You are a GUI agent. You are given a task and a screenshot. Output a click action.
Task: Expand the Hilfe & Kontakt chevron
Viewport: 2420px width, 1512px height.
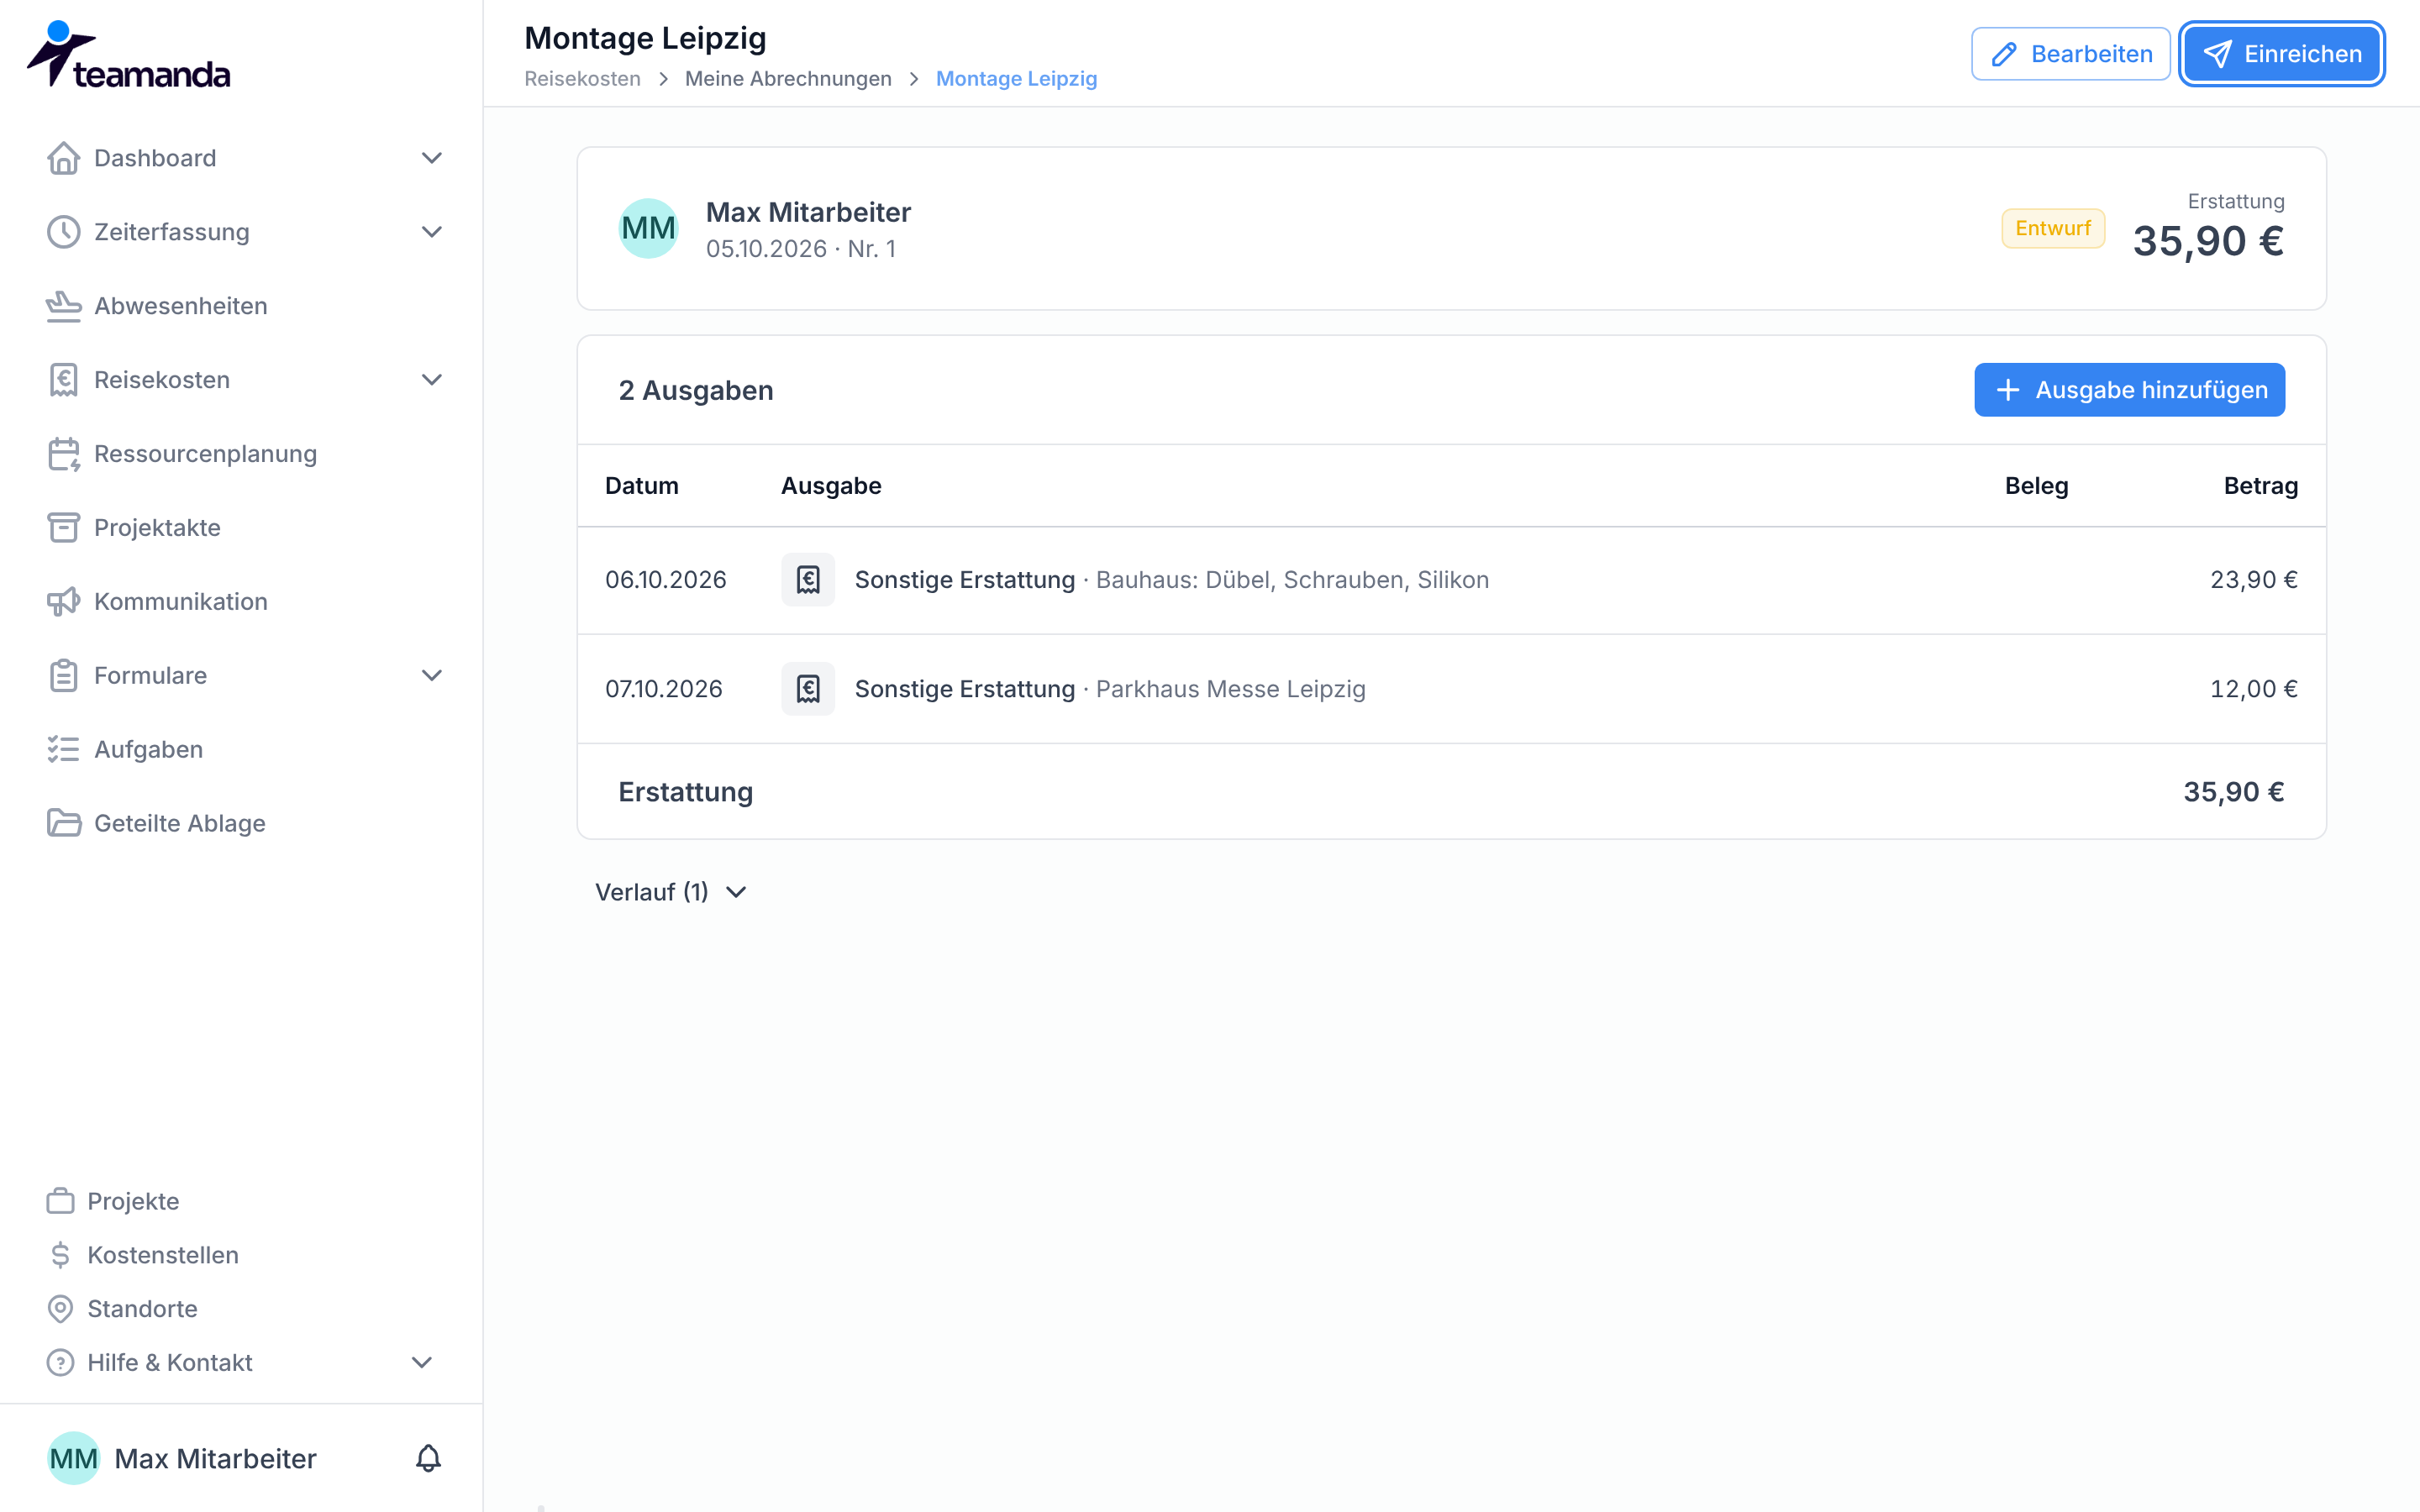tap(422, 1363)
